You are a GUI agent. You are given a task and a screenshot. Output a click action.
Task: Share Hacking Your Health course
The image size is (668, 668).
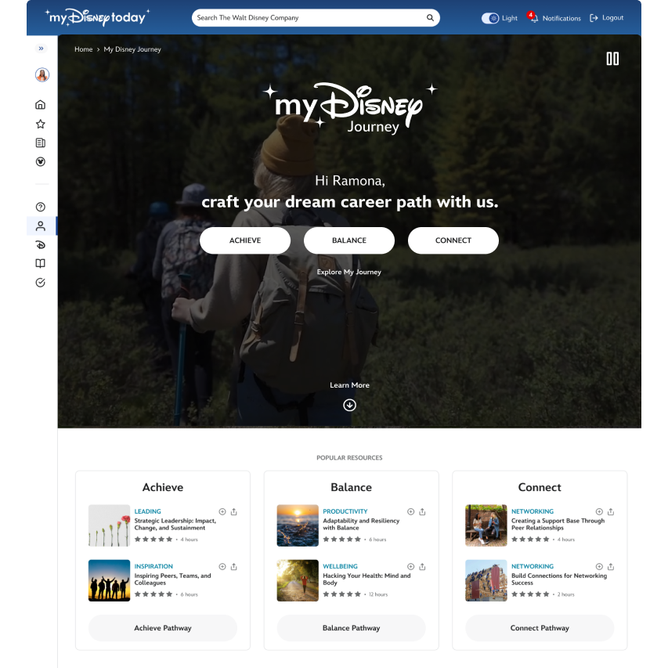click(x=422, y=567)
